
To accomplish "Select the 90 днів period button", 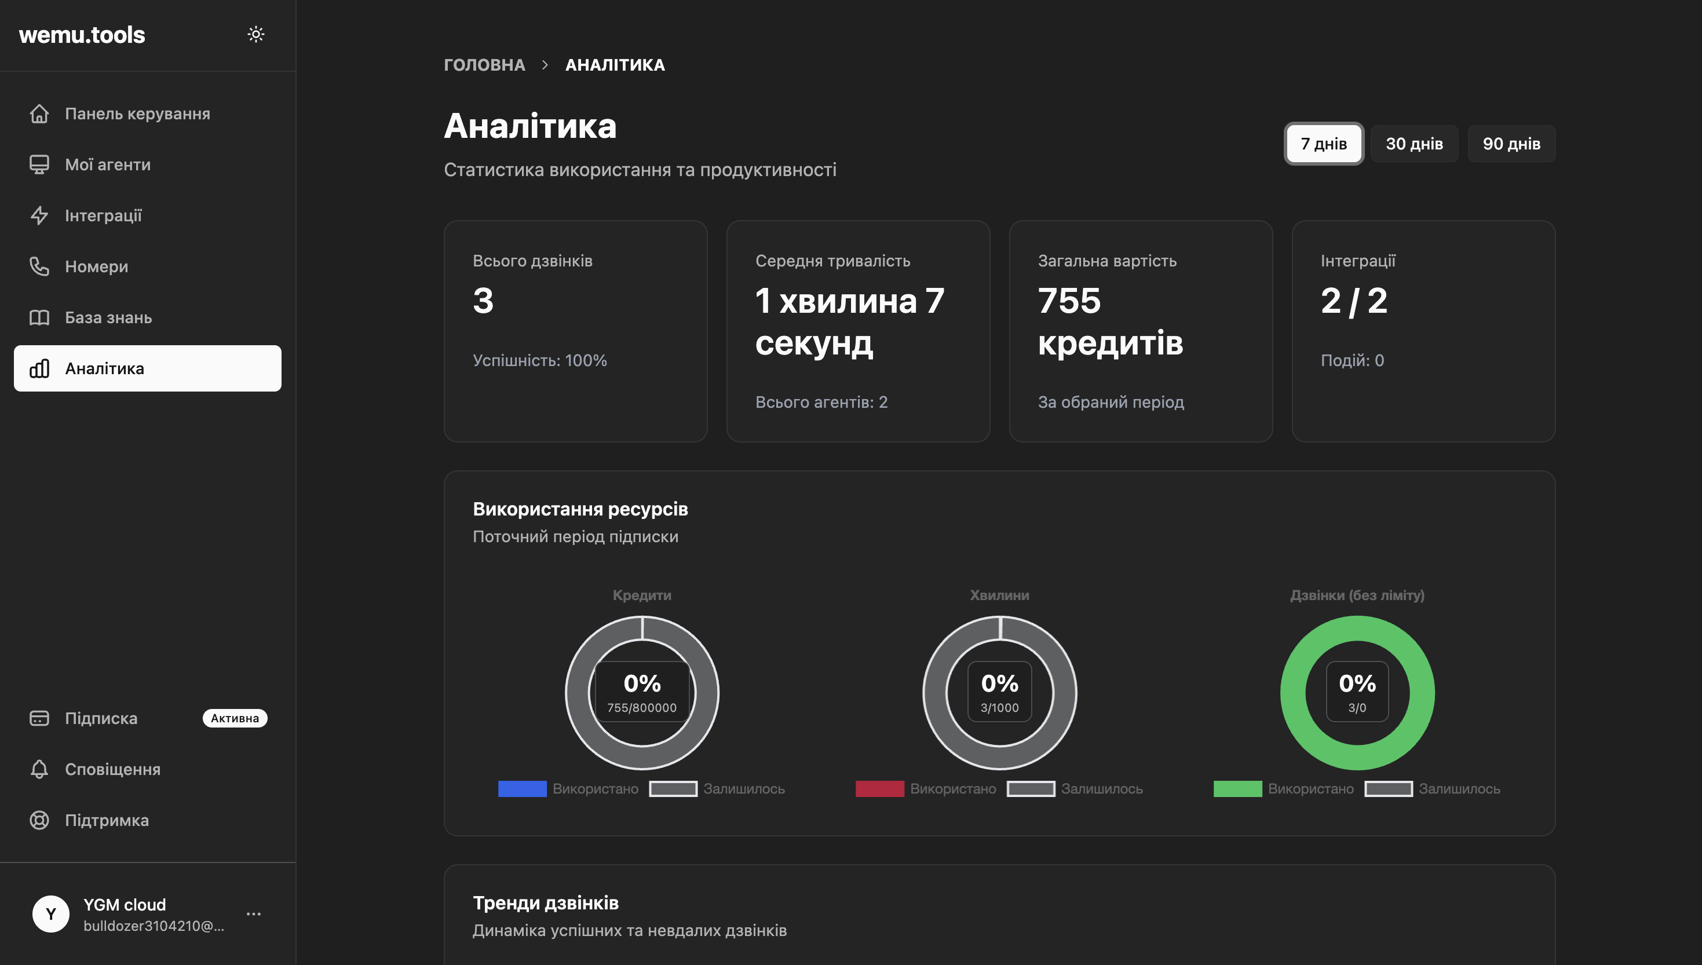I will (x=1512, y=143).
